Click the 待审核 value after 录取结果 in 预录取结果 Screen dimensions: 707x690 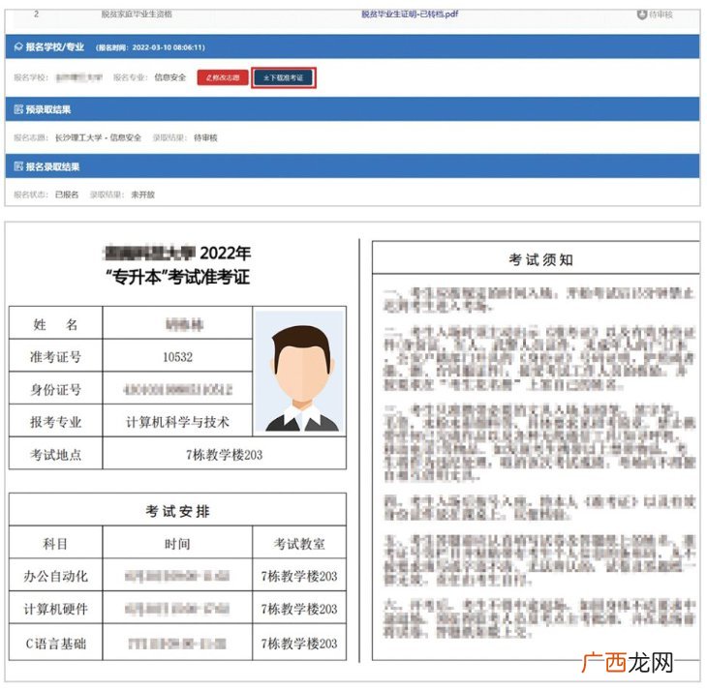(205, 137)
